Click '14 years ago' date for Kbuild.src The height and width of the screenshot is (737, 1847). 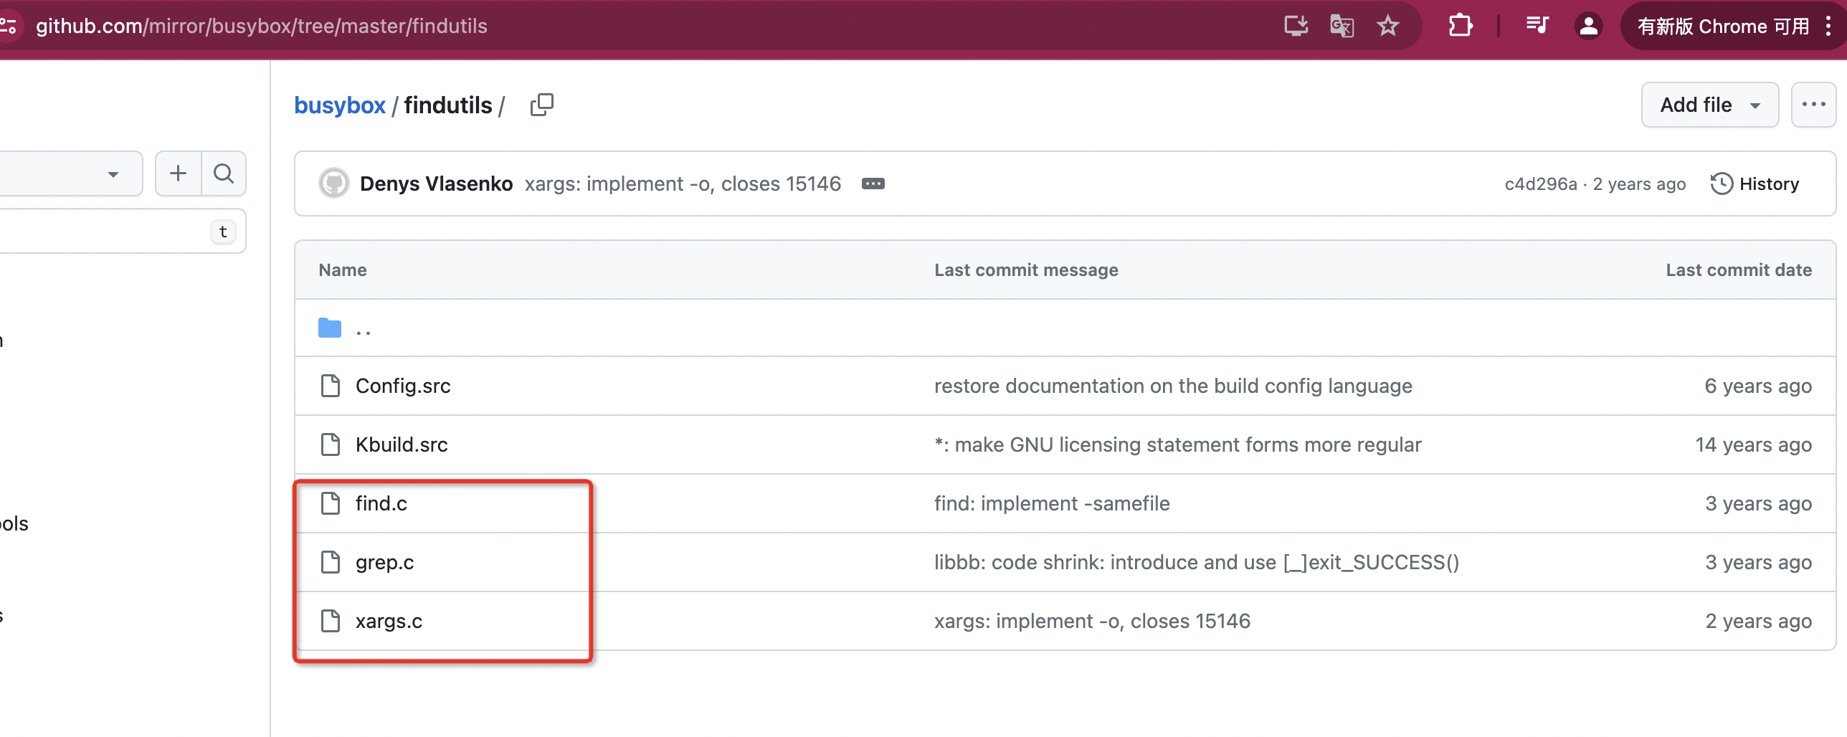[x=1753, y=444]
